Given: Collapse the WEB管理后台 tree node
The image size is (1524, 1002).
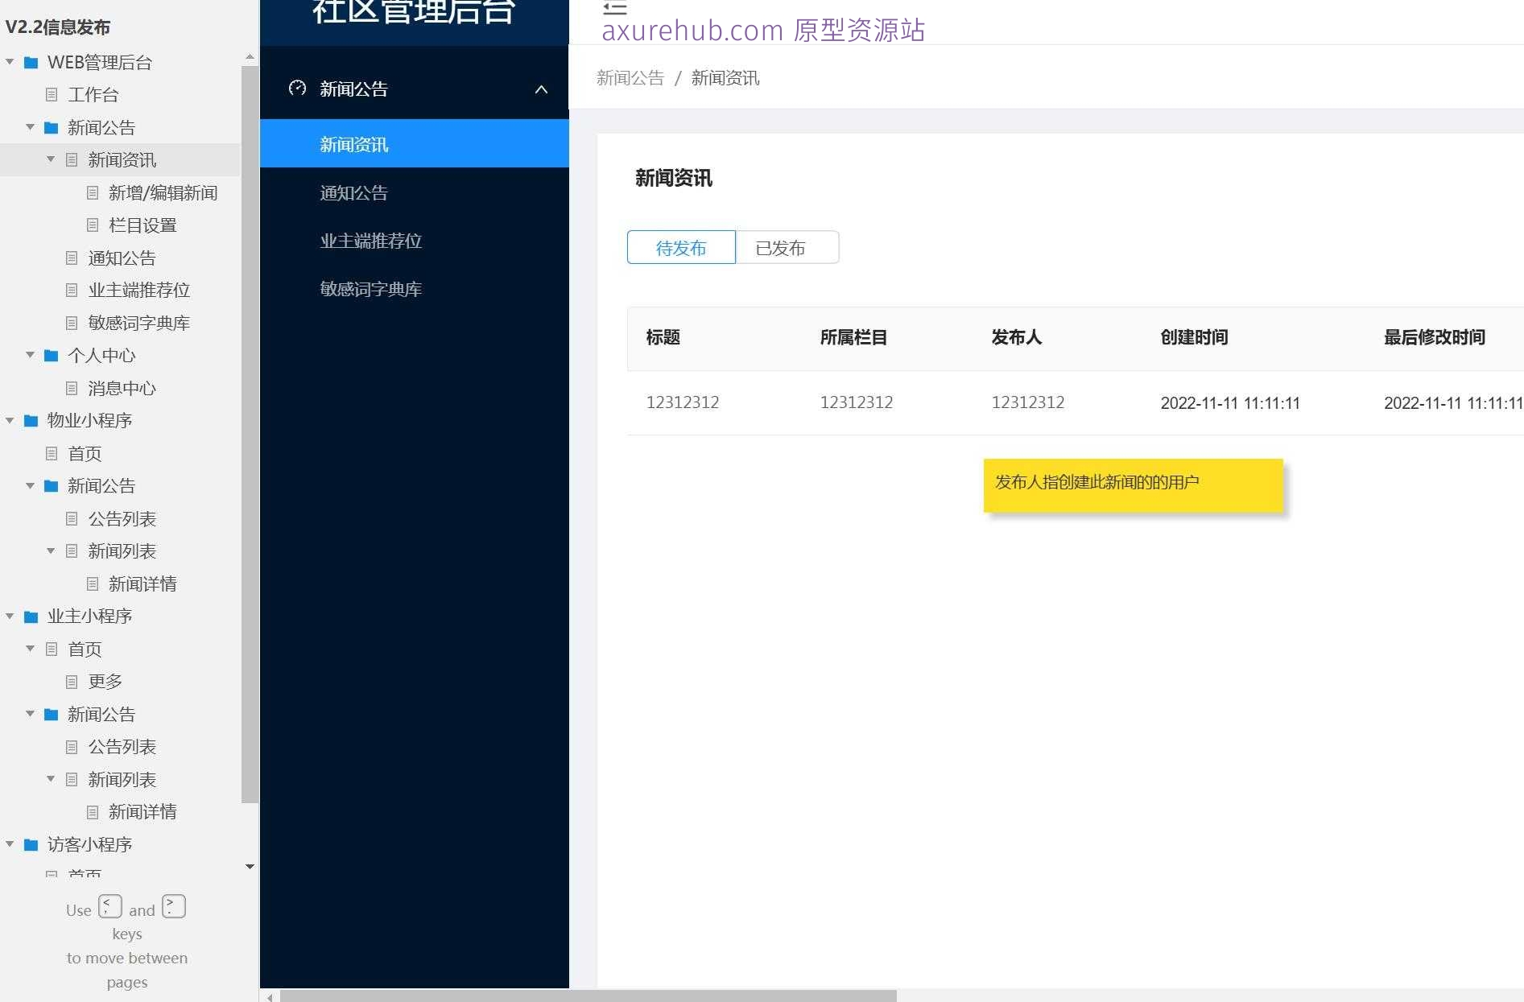Looking at the screenshot, I should 10,62.
